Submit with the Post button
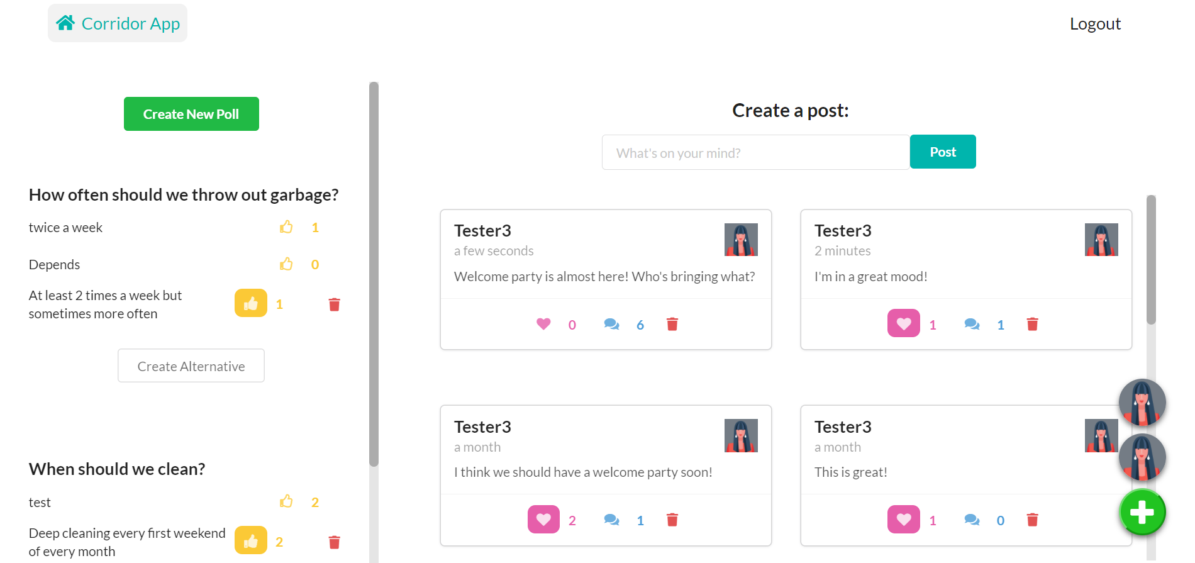 (x=943, y=152)
